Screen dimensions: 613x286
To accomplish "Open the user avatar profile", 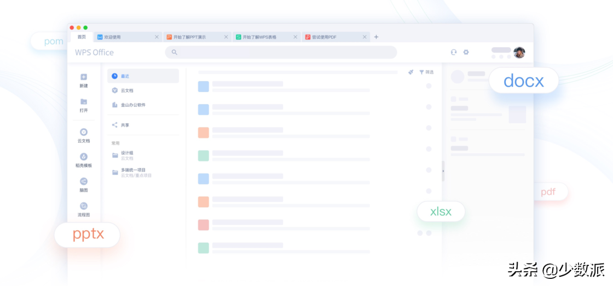I will (519, 53).
